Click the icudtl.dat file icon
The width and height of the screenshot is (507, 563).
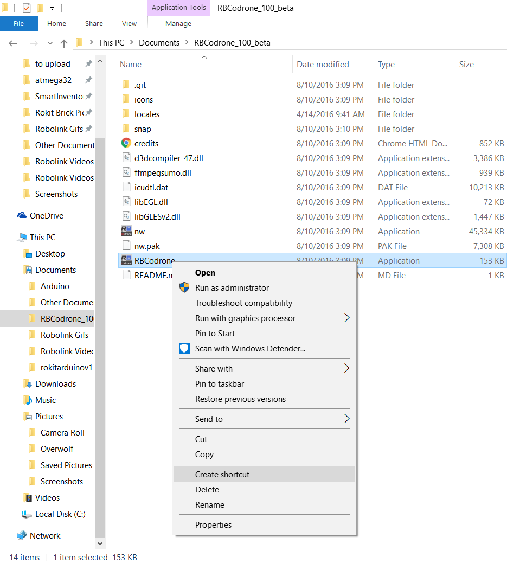[126, 187]
